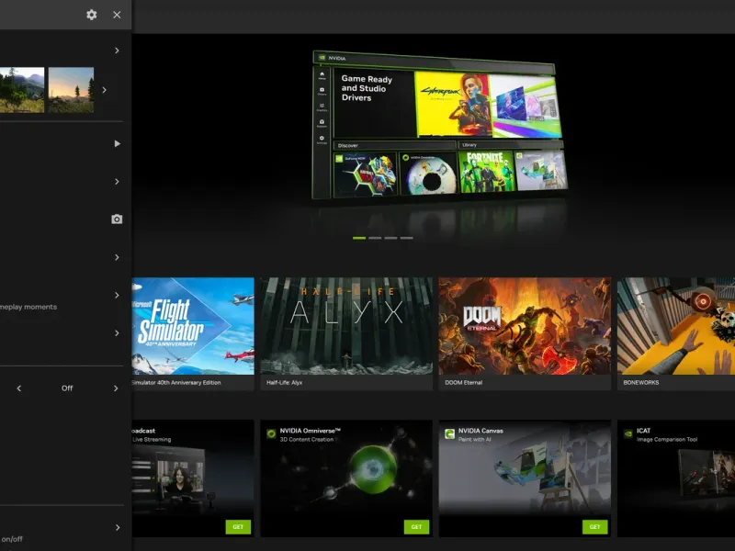
Task: Expand the gameplay moments row chevron
Action: pos(117,295)
